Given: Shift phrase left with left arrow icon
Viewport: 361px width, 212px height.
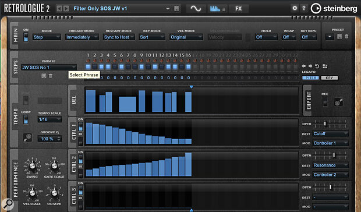Looking at the screenshot, I should (304, 66).
